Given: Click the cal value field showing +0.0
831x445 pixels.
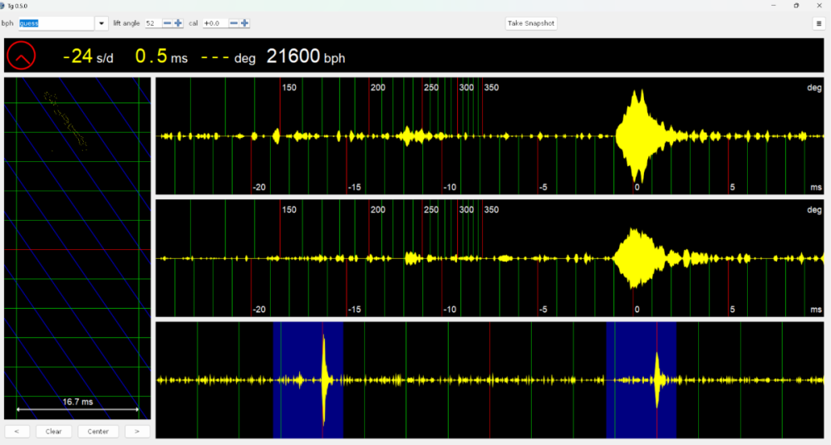Looking at the screenshot, I should [215, 23].
